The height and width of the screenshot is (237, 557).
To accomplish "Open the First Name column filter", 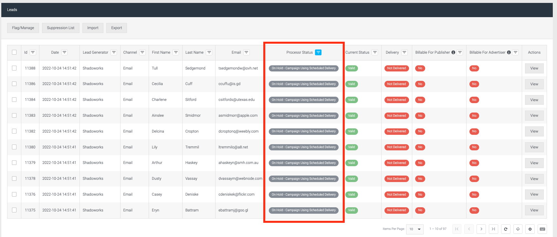I will coord(176,52).
